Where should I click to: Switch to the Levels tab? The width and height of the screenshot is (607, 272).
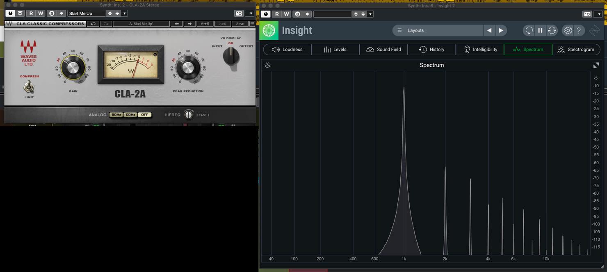tap(335, 50)
